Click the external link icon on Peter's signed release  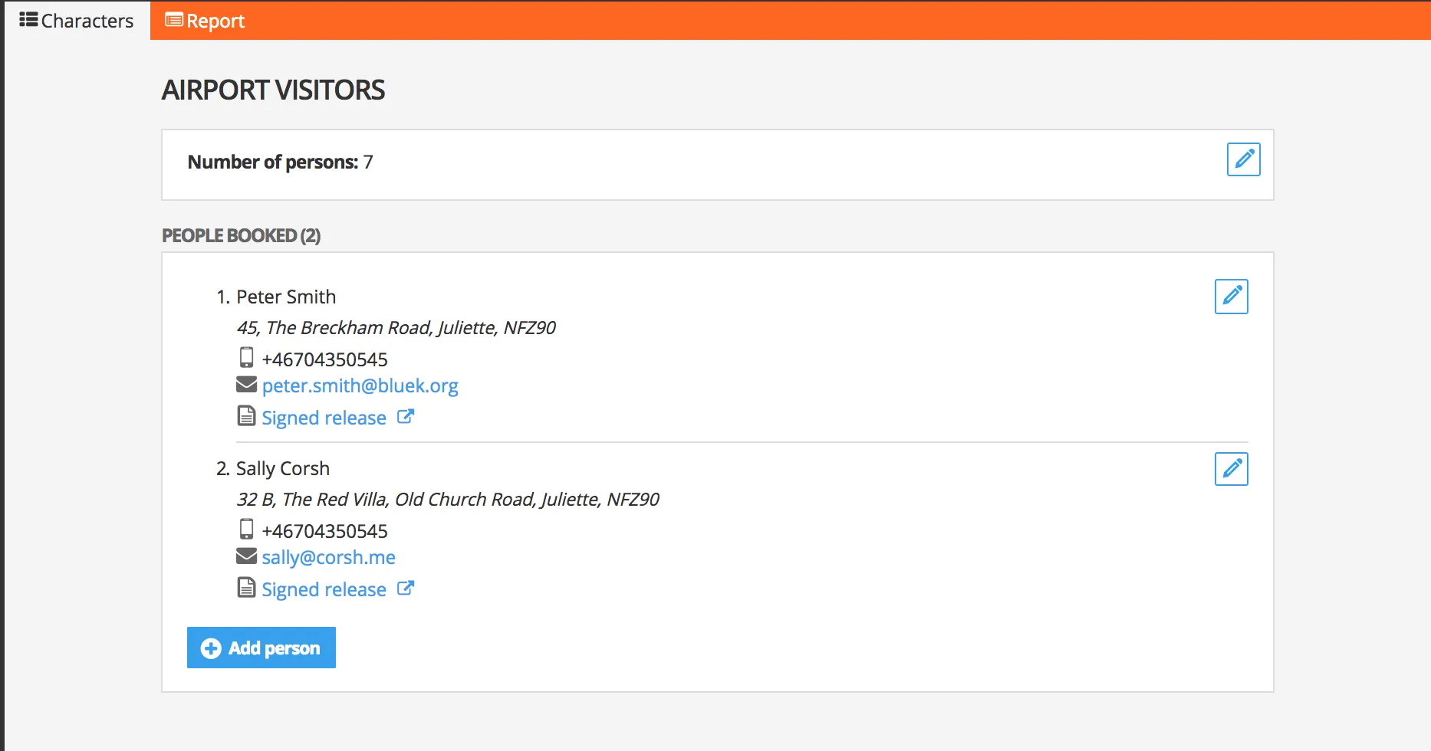click(405, 417)
